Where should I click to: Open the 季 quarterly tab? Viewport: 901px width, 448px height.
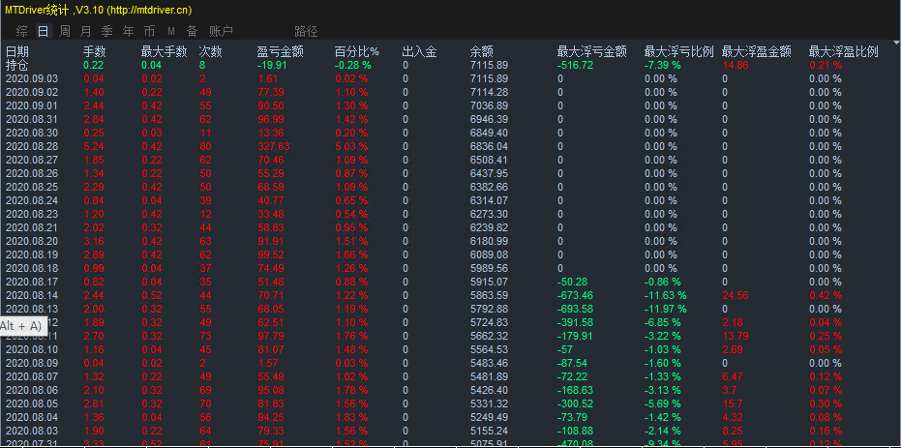click(106, 31)
